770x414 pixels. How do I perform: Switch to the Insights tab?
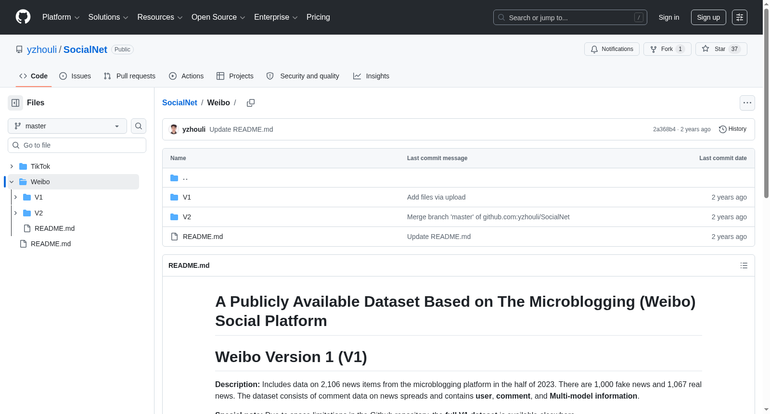point(371,76)
